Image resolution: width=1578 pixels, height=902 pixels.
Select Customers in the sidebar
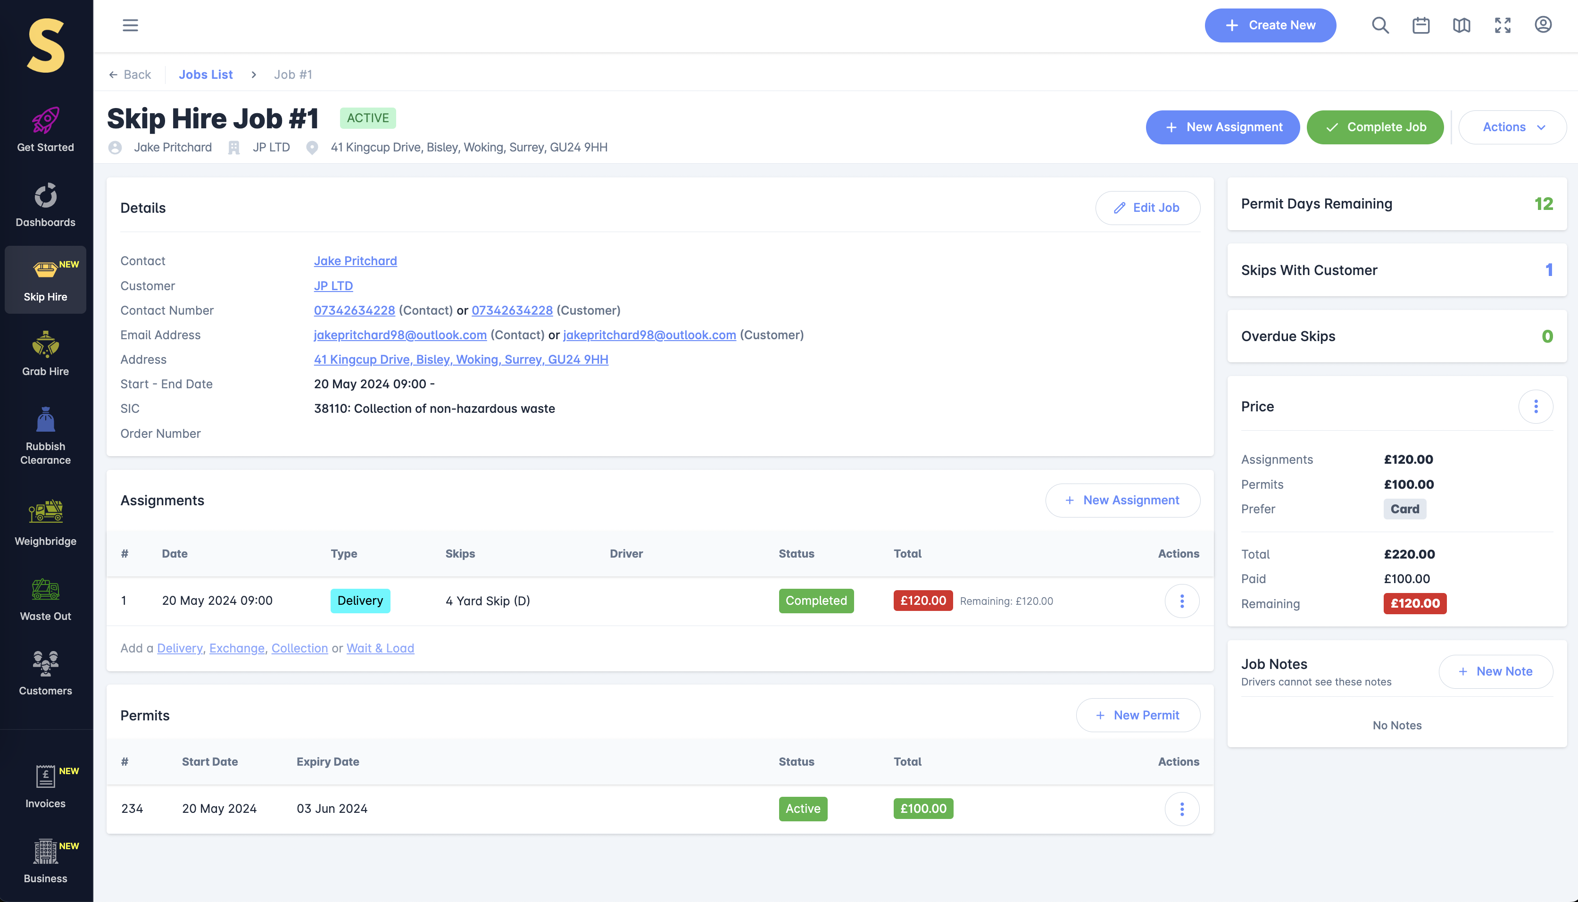[x=45, y=673]
